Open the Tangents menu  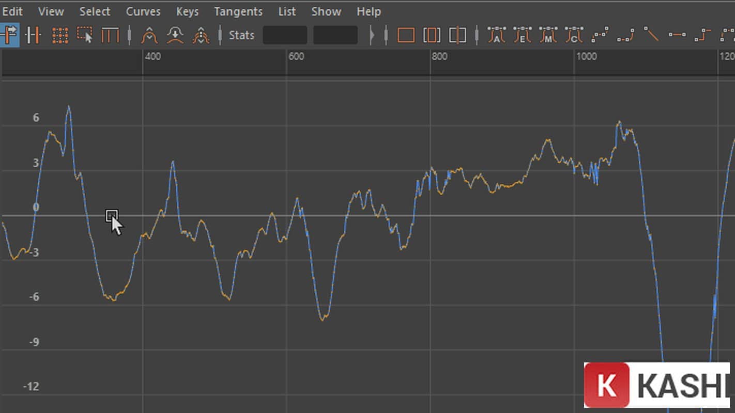point(238,11)
